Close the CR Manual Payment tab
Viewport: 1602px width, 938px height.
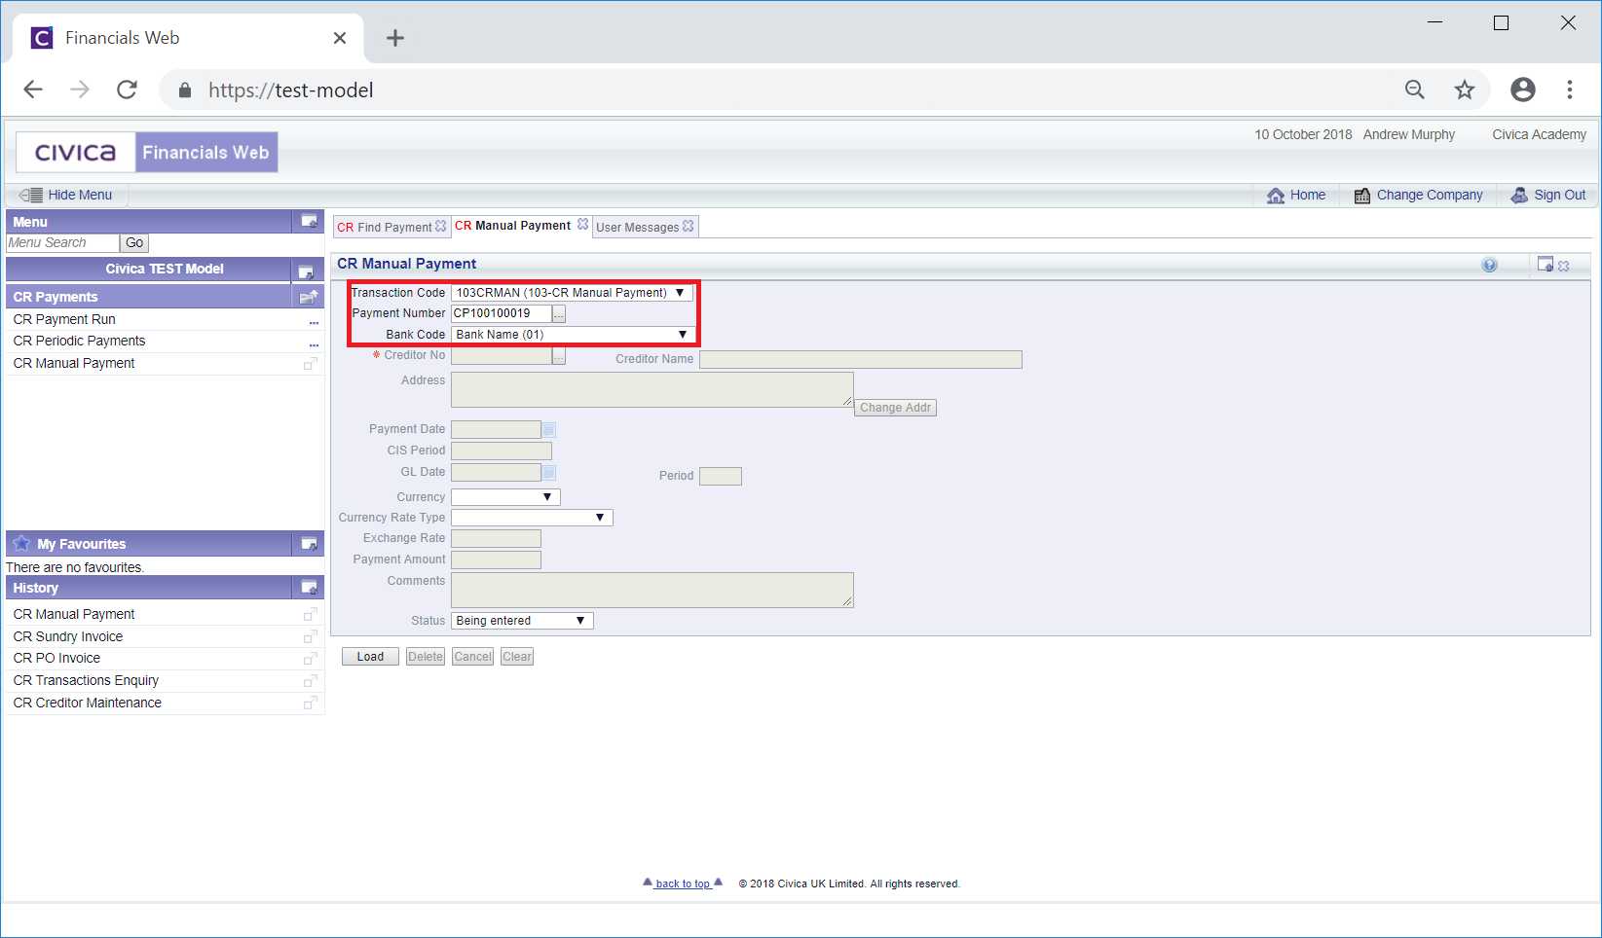[582, 224]
